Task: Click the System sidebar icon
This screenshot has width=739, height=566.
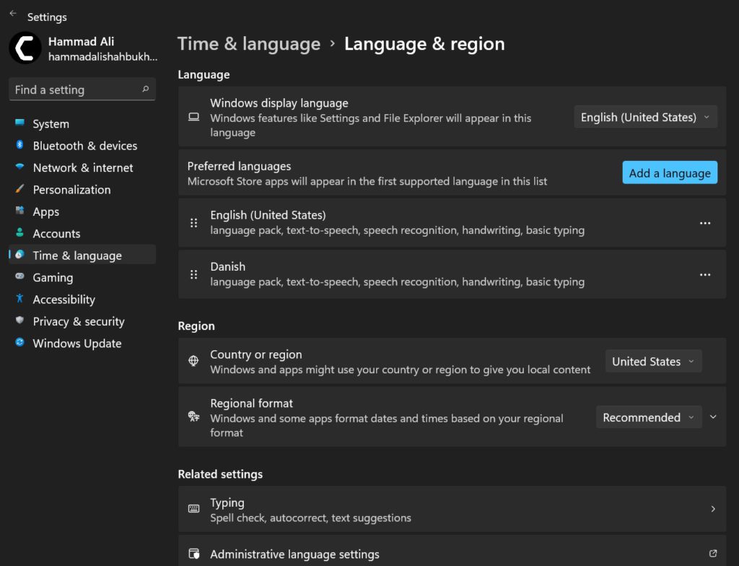Action: [x=19, y=123]
